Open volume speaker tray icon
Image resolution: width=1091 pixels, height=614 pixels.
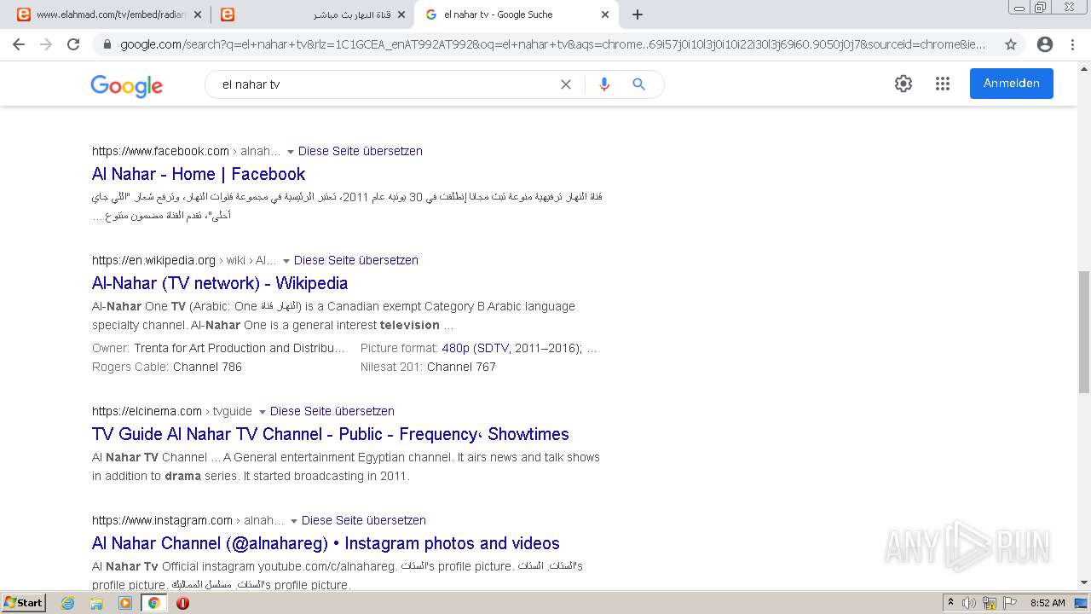pyautogui.click(x=968, y=603)
